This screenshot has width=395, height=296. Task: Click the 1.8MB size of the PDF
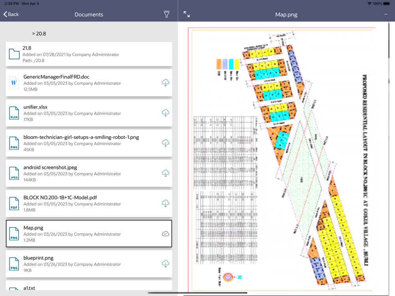coord(30,210)
